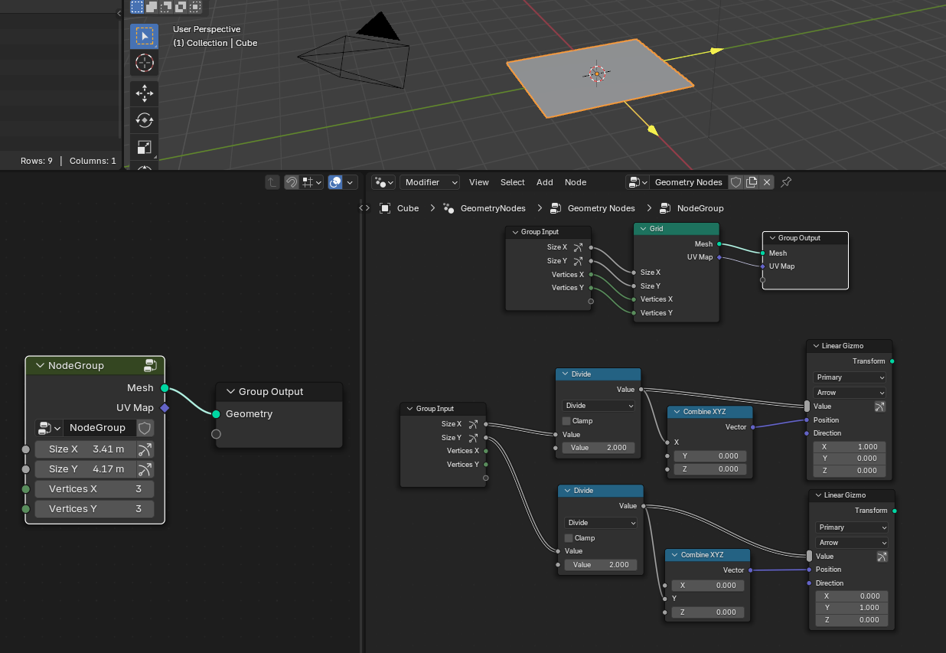Open operation dropdown on Size X Divide node
The width and height of the screenshot is (946, 653).
(x=599, y=406)
